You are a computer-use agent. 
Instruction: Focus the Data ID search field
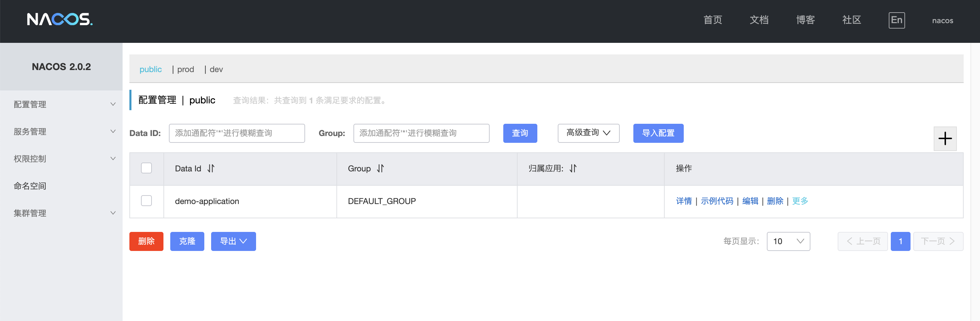237,133
